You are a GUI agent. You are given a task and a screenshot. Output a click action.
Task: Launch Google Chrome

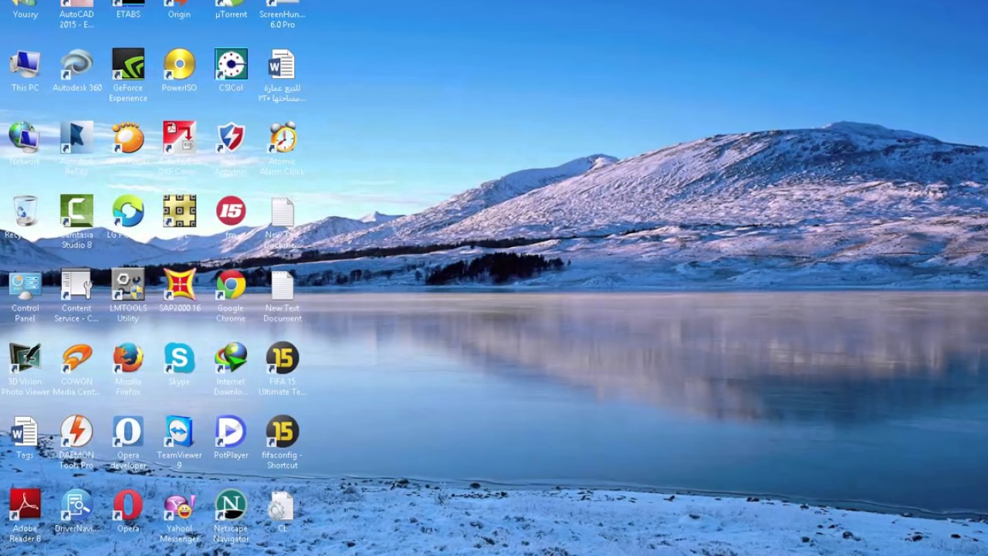point(231,296)
